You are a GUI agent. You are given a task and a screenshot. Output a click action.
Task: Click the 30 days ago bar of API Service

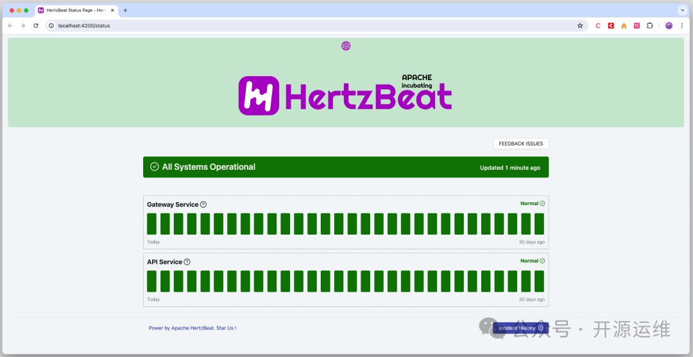click(x=539, y=281)
